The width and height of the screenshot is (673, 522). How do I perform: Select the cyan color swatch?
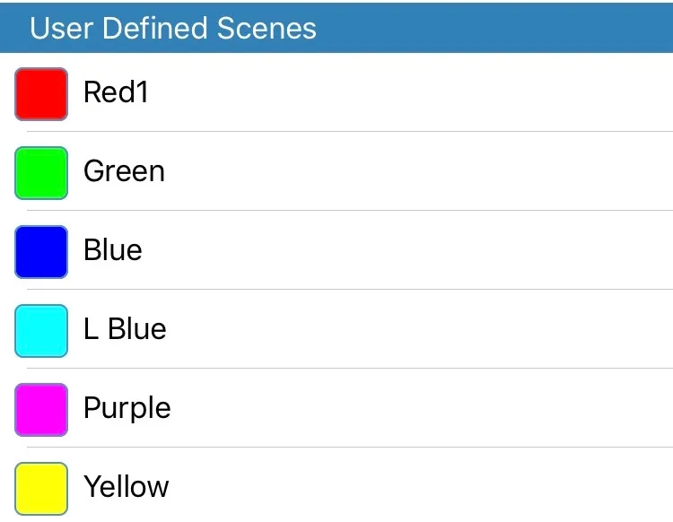41,330
